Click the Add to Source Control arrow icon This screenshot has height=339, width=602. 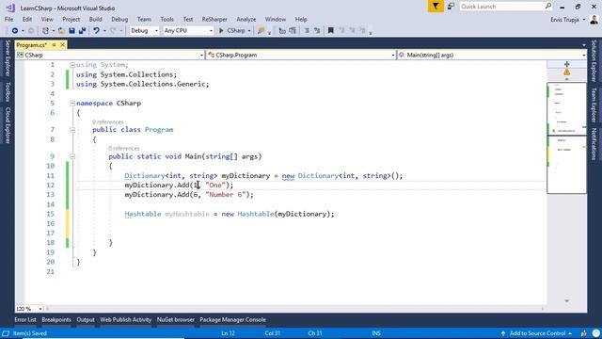click(503, 333)
